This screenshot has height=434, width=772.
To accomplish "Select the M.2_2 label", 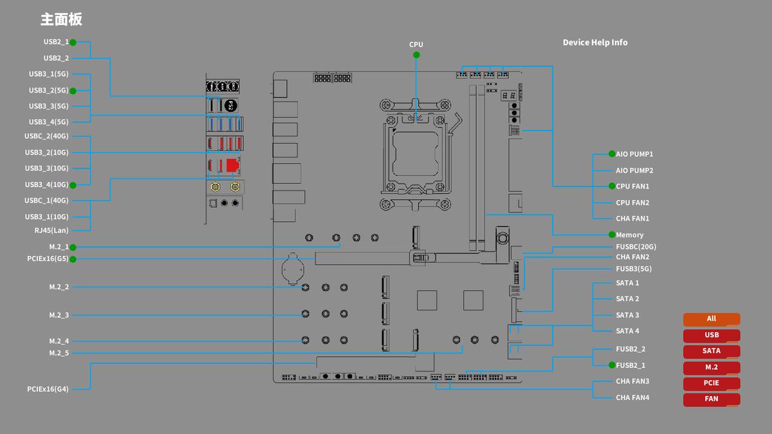I will click(59, 287).
